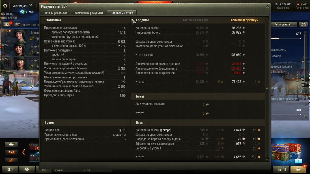Switch to Личный результат tab
The width and height of the screenshot is (310, 174).
pos(55,13)
